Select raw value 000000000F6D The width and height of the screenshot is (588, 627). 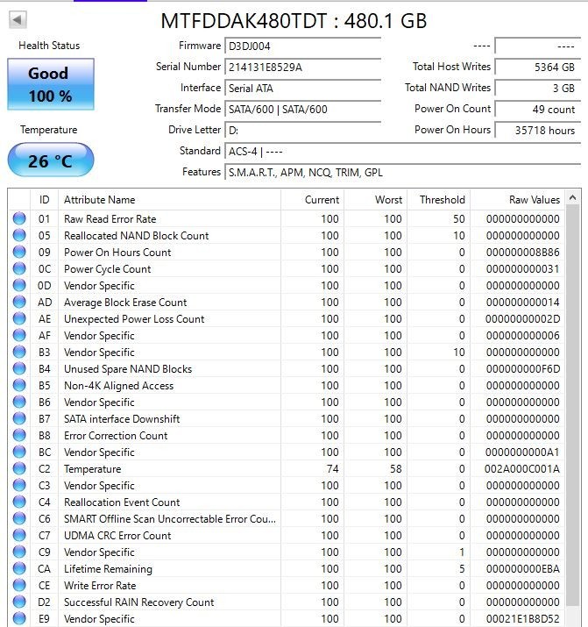tap(523, 368)
